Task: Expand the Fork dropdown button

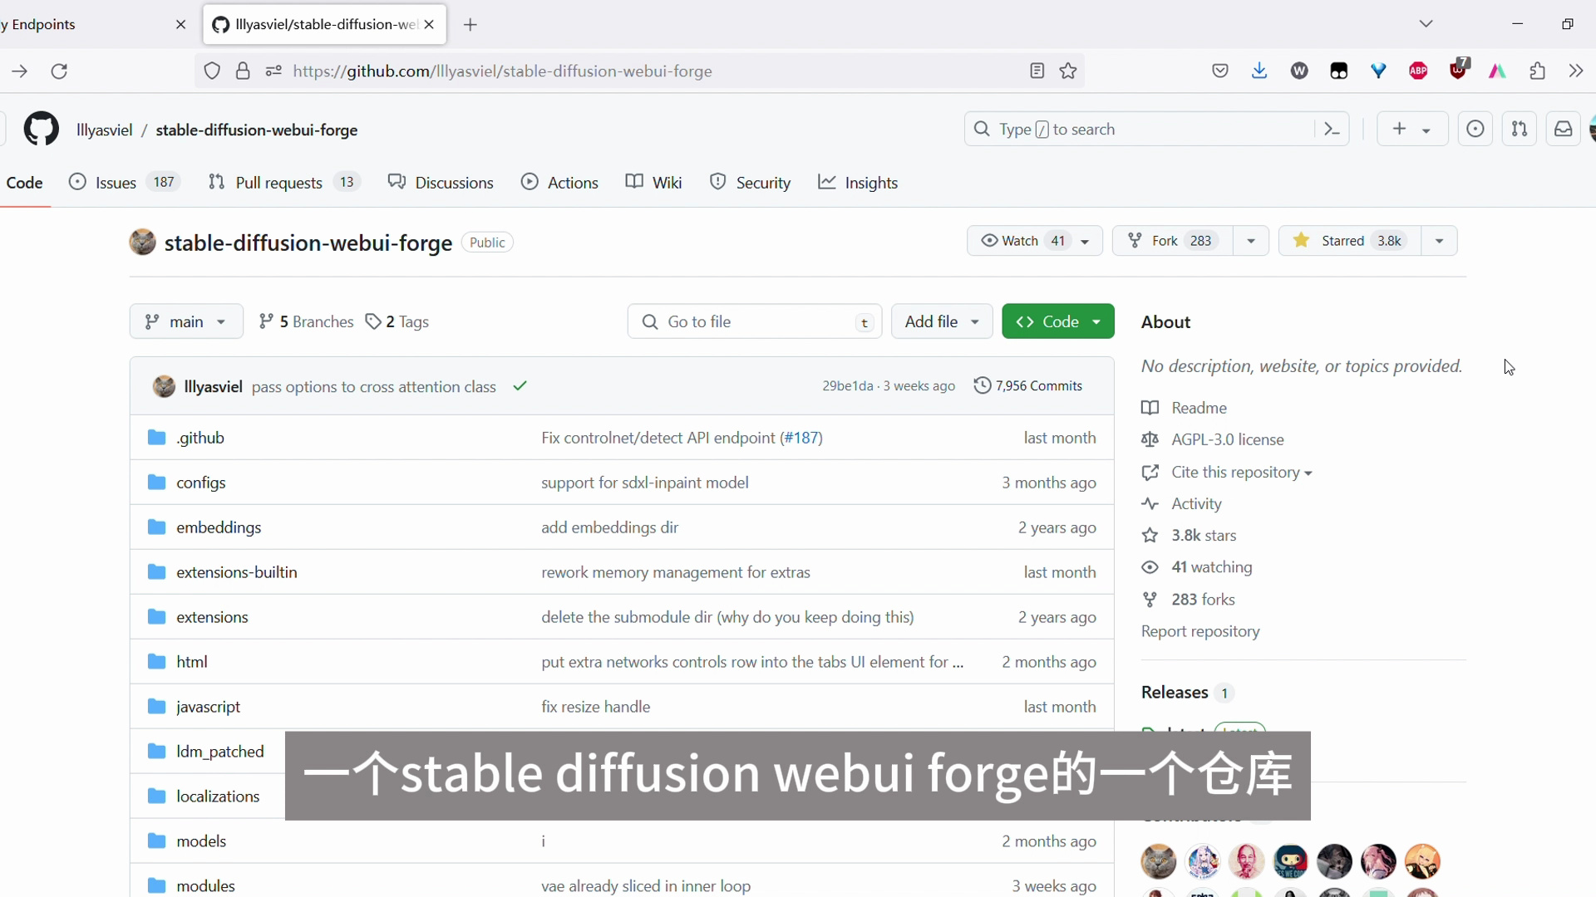Action: (x=1249, y=240)
